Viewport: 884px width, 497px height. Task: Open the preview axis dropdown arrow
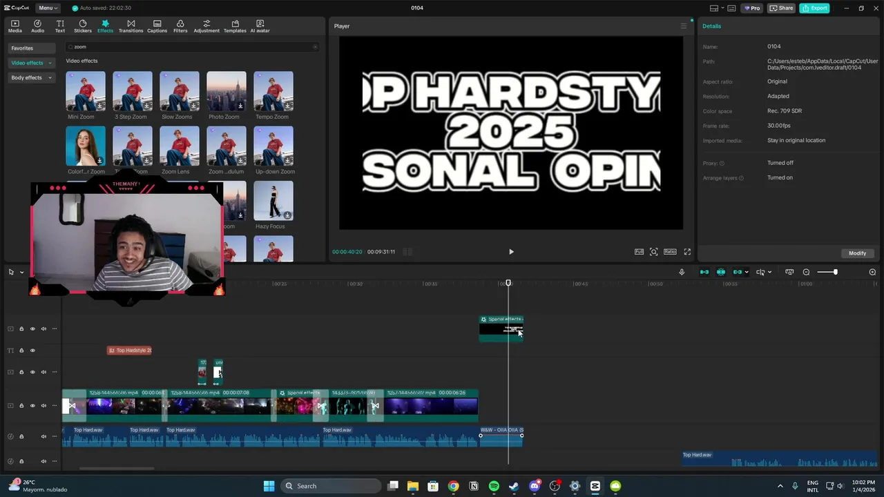[770, 272]
